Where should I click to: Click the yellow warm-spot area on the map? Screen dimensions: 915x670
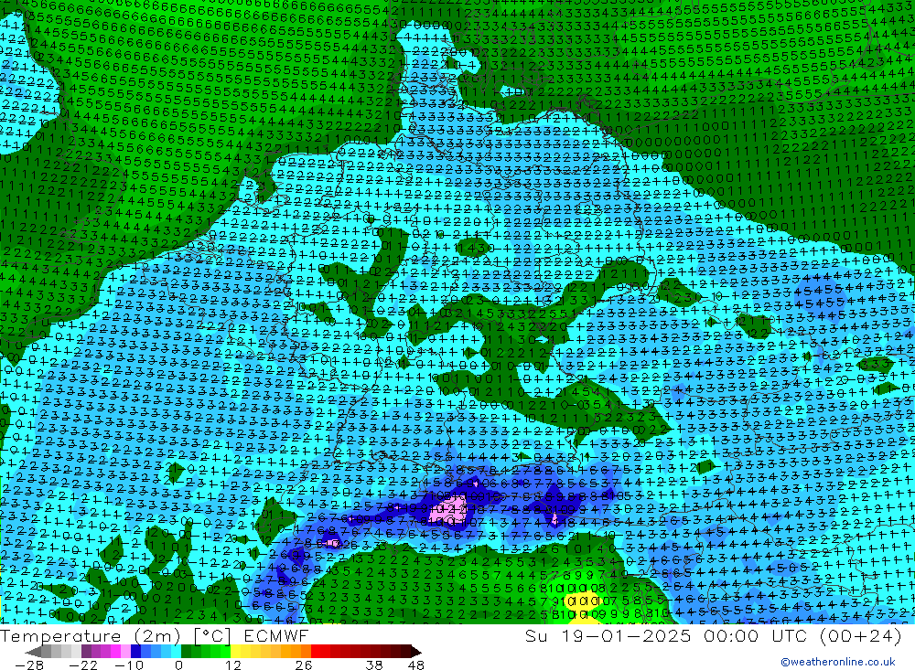[x=584, y=601]
